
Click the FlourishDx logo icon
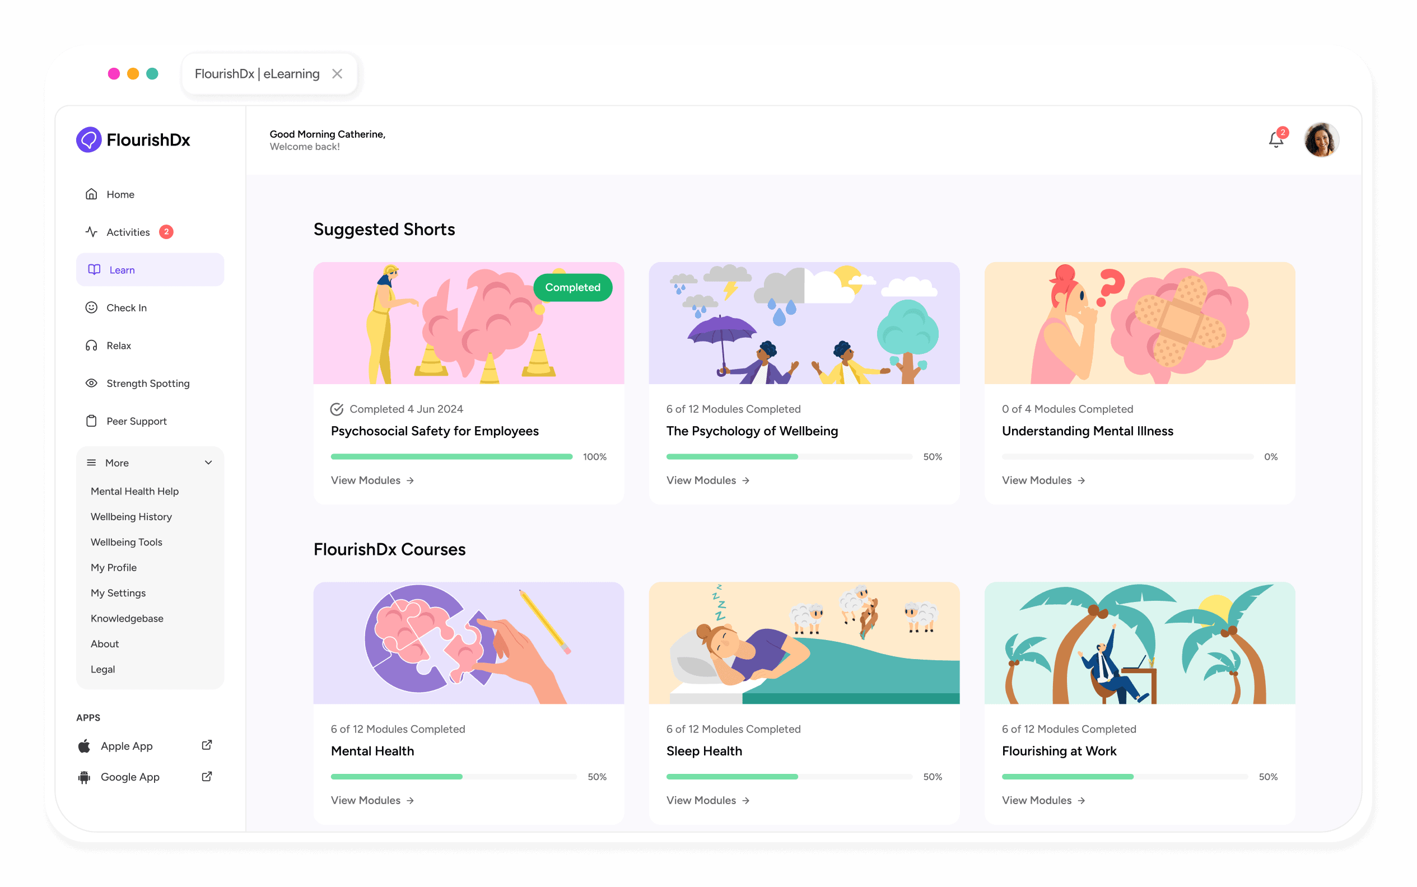coord(88,139)
